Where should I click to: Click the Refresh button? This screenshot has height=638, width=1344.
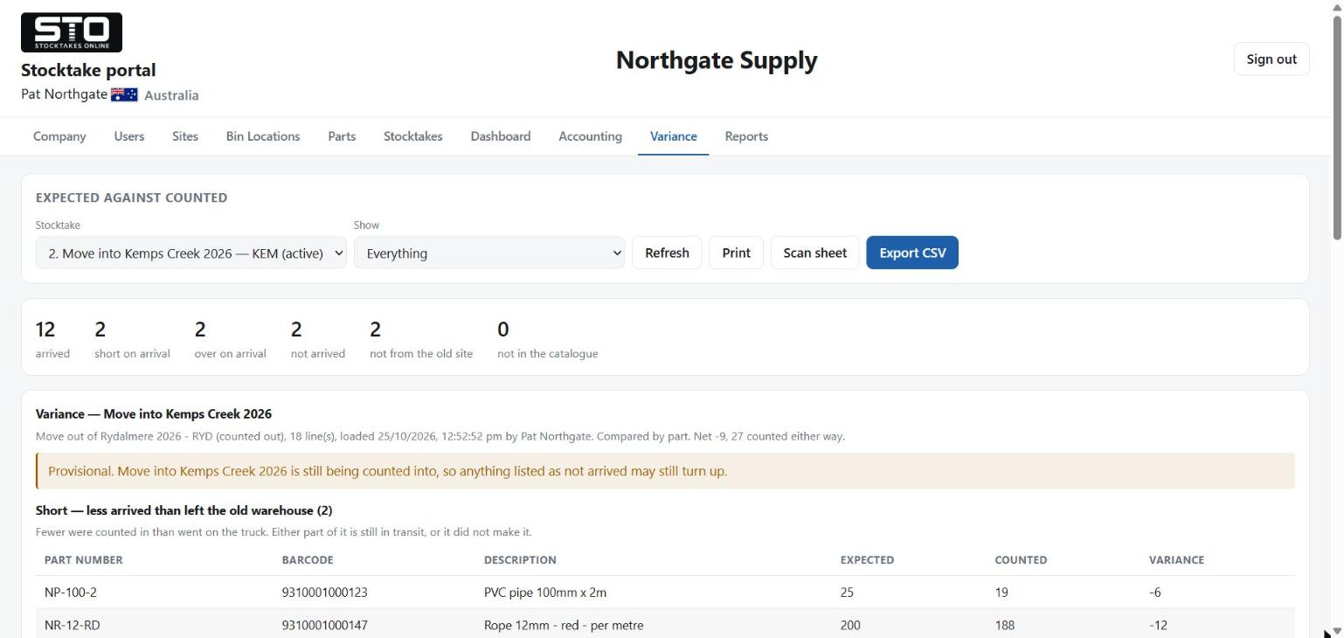(x=667, y=253)
